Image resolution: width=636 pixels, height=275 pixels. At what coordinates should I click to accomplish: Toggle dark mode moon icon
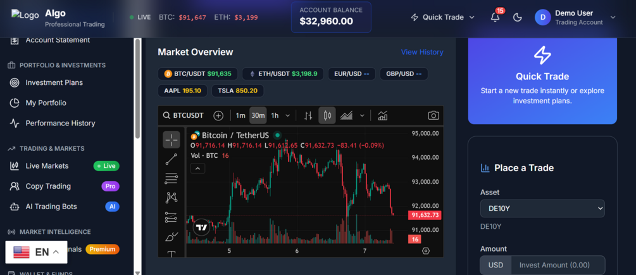pos(517,18)
